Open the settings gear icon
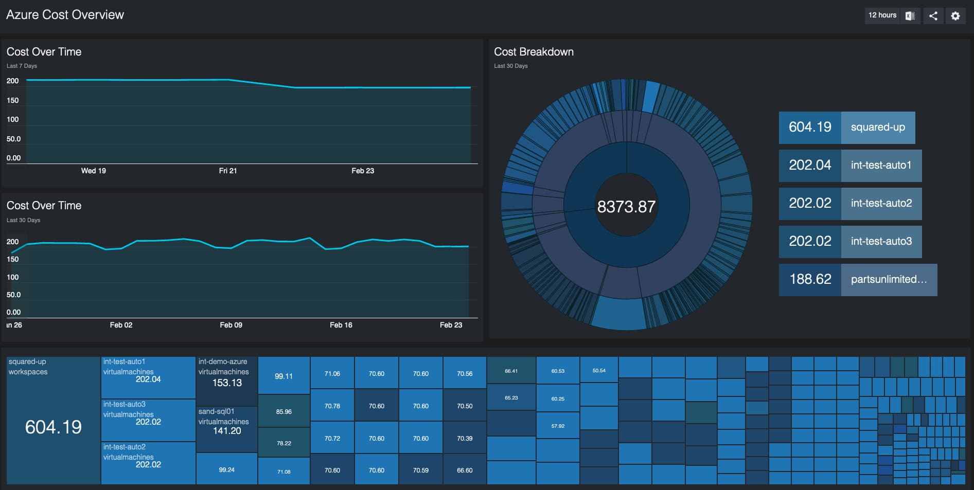 [955, 16]
